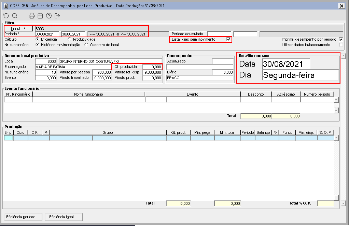The image size is (349, 226).
Task: Click GRUPO INTERNO 001 COSTURA FIO field
Action: 110,61
